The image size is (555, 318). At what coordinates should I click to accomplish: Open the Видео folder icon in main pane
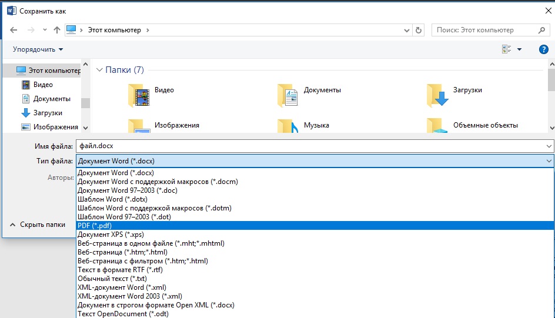click(x=139, y=93)
